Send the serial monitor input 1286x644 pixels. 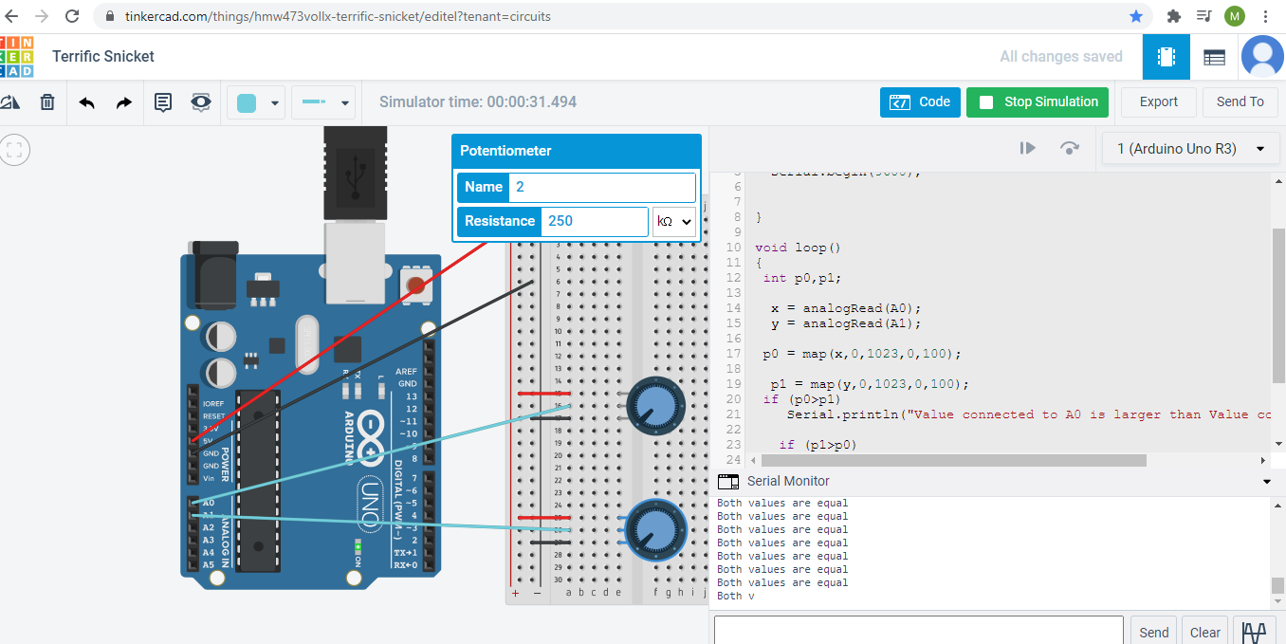pos(1153,633)
